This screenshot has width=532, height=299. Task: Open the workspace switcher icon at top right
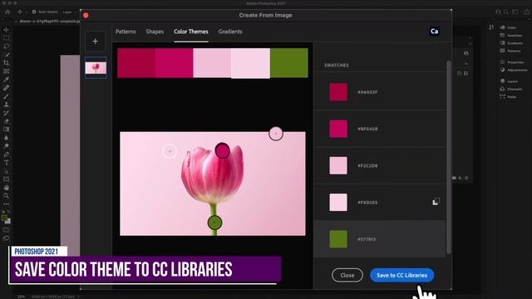tap(515, 12)
